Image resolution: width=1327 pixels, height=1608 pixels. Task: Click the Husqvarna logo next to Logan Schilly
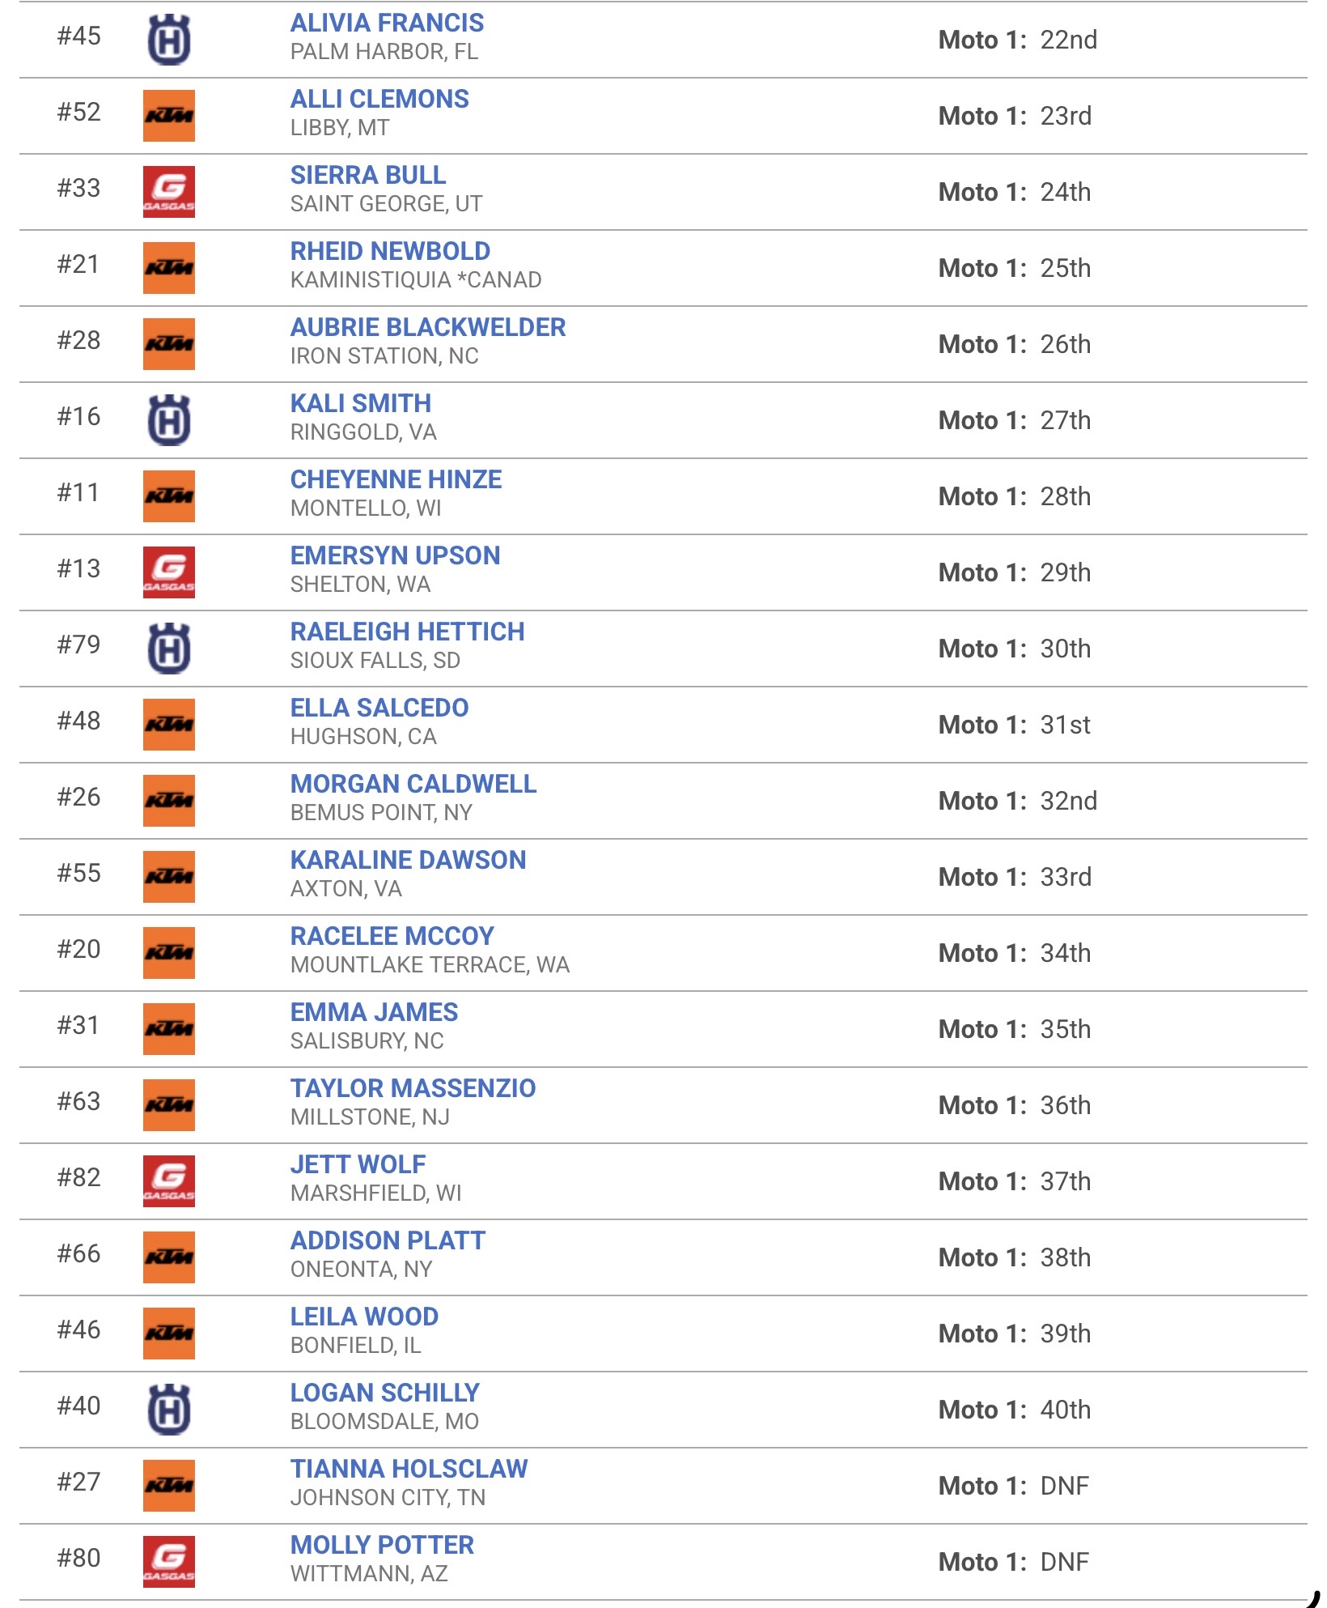click(x=169, y=1410)
